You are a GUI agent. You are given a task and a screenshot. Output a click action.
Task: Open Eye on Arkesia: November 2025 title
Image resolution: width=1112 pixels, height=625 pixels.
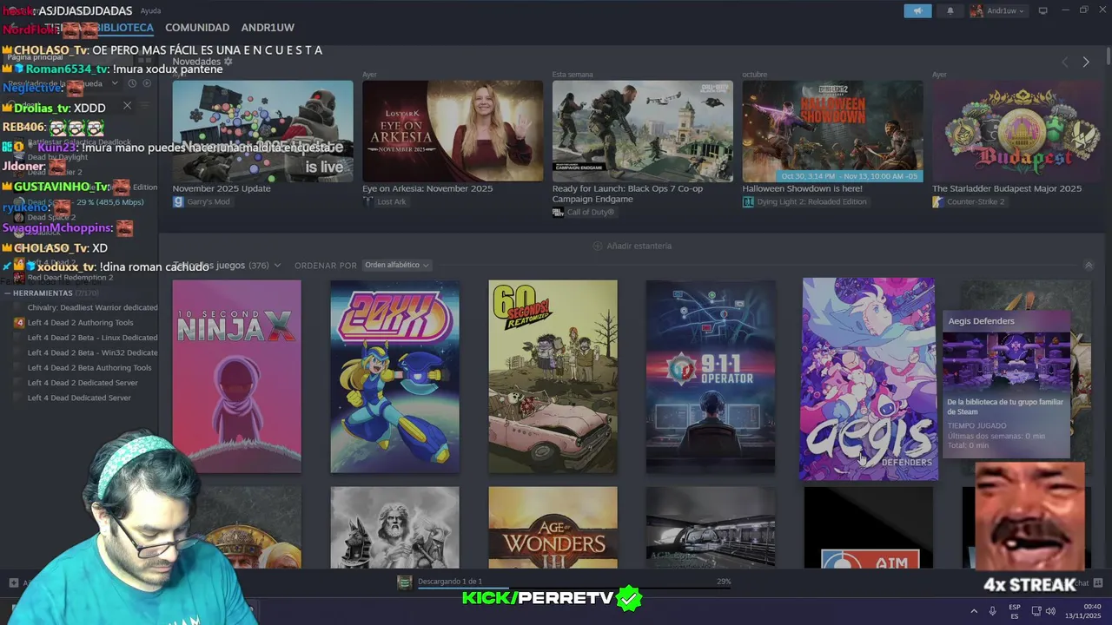coord(427,188)
